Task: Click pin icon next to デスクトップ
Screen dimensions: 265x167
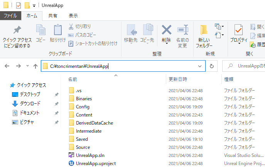Action: 57,94
